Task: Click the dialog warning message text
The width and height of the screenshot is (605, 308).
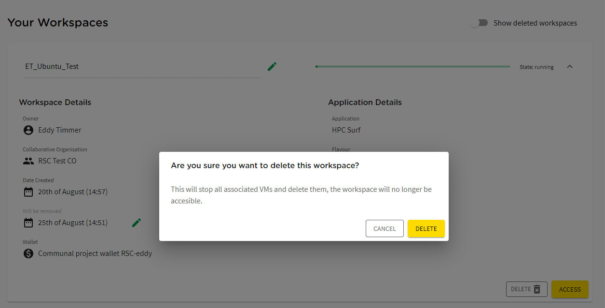Action: [x=302, y=195]
